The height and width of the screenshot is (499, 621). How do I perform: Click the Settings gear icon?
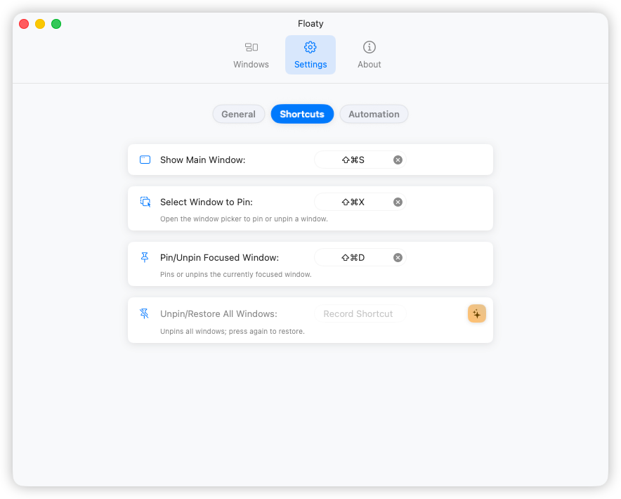coord(310,47)
